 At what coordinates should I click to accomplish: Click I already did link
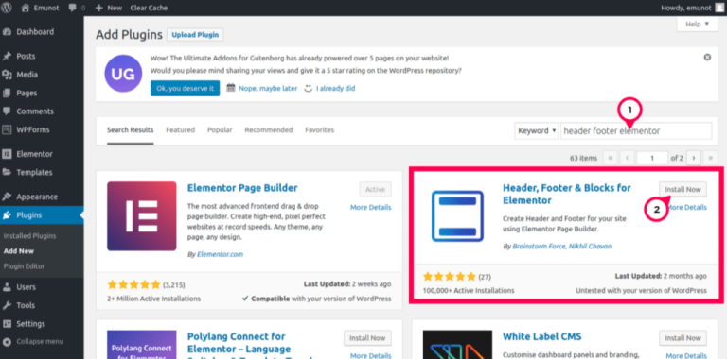[x=336, y=88]
